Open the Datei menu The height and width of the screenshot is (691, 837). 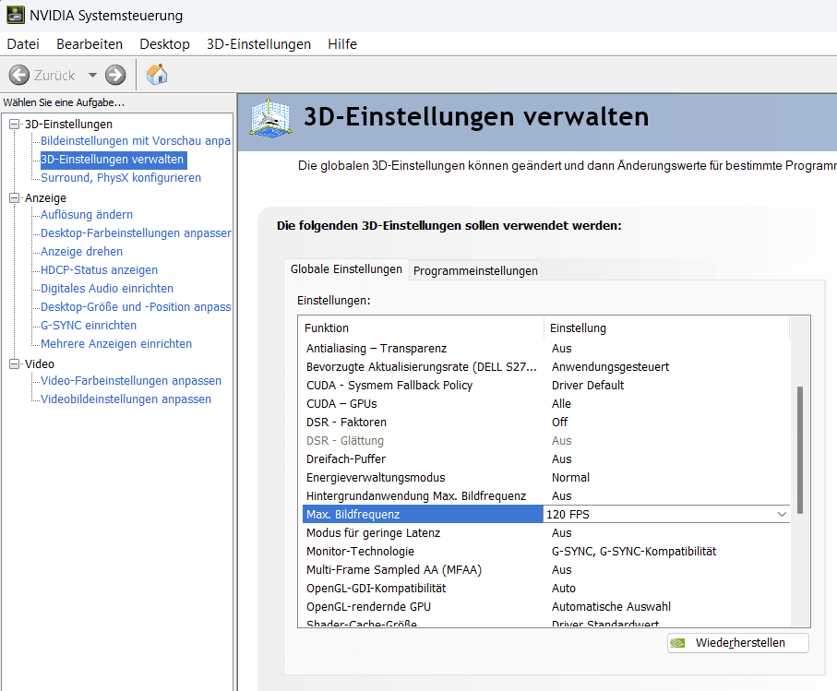point(23,43)
